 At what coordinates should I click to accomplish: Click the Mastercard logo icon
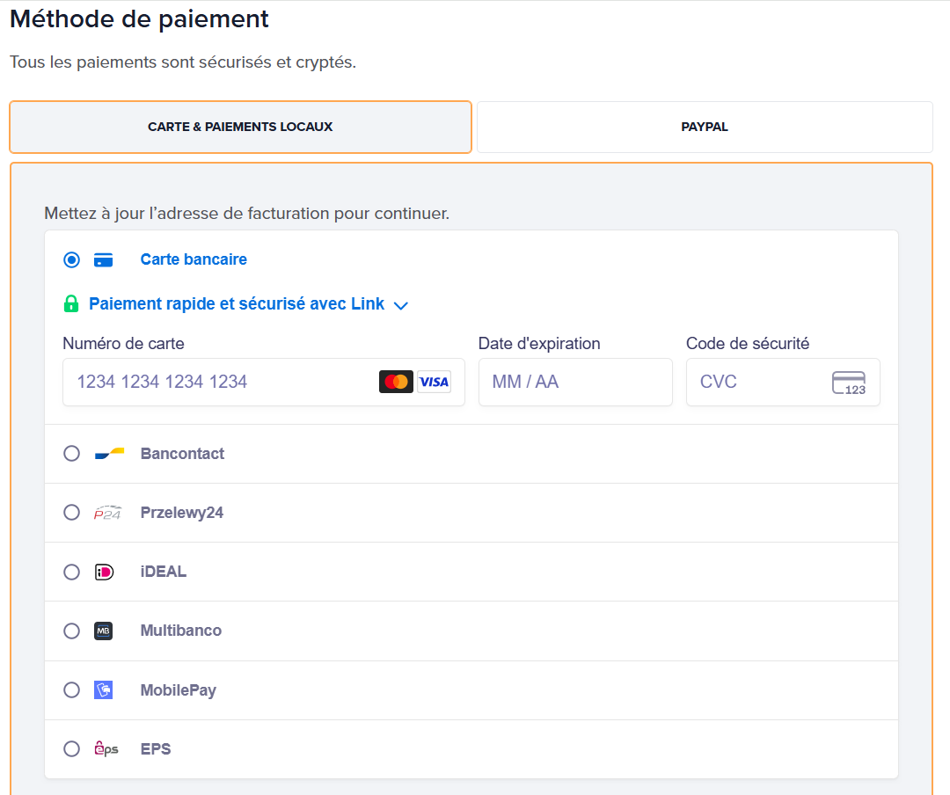coord(396,382)
